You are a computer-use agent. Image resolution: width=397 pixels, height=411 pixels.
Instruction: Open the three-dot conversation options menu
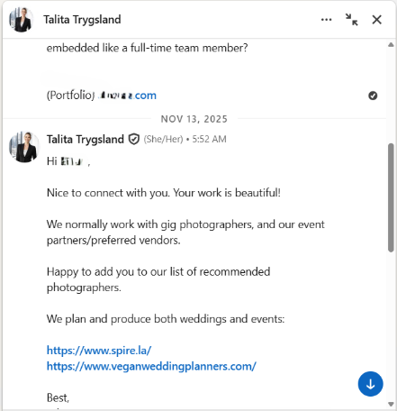tap(326, 20)
